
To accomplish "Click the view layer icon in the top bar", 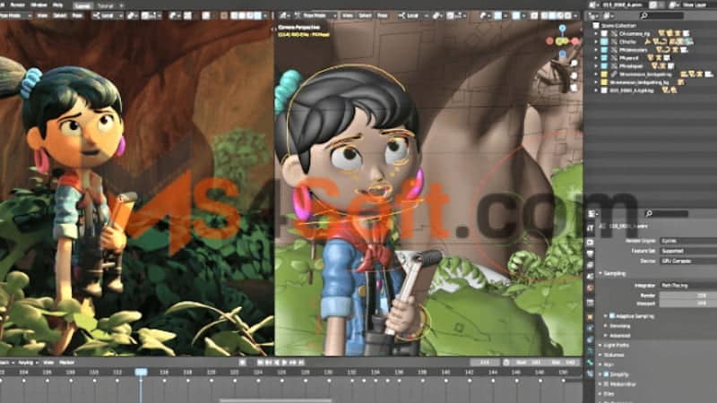I will point(674,4).
